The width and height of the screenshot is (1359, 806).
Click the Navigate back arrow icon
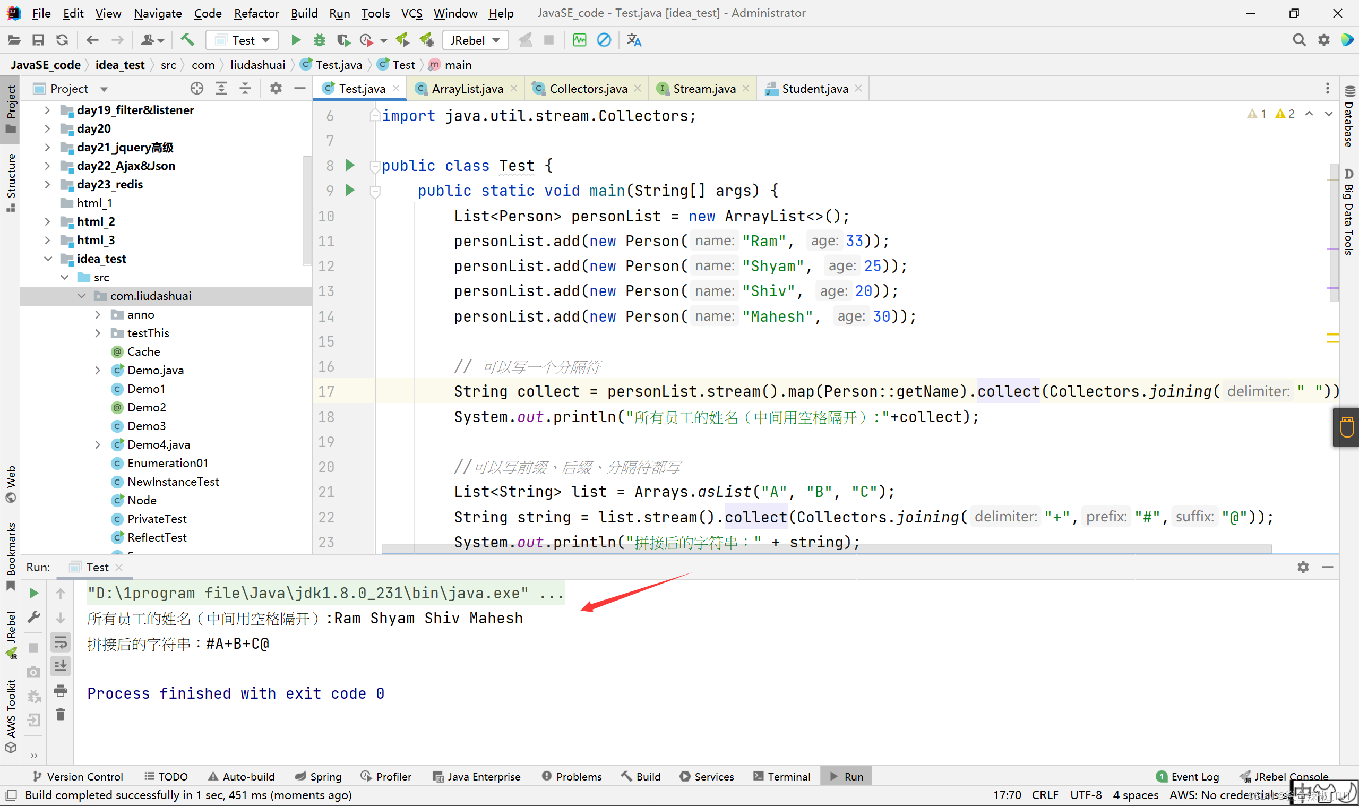click(x=93, y=40)
